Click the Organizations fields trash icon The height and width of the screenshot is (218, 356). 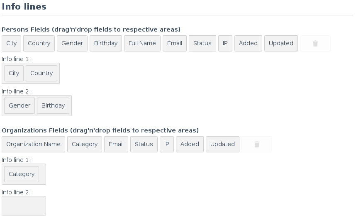(x=256, y=145)
